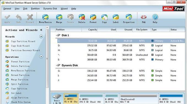Sort by the Type column header
187x104 pixels.
160,30
